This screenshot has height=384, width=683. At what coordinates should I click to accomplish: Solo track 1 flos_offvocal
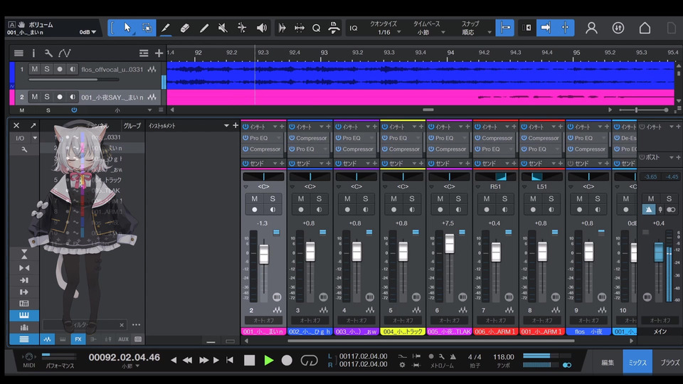(x=47, y=69)
